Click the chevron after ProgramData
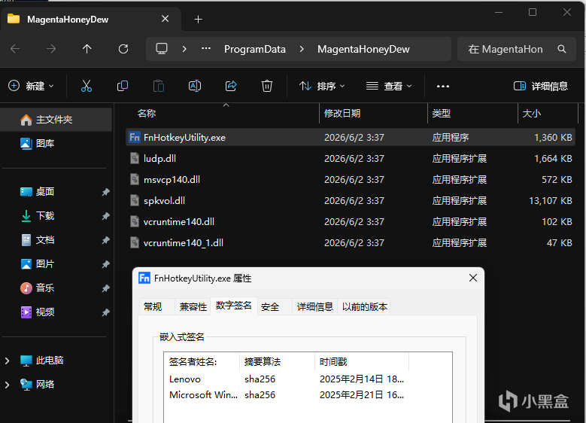Viewport: 586px width, 423px height. 302,49
